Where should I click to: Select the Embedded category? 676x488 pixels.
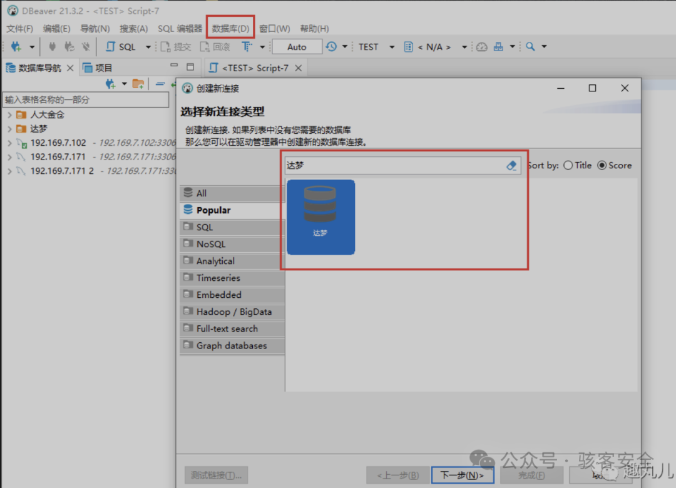click(x=232, y=295)
